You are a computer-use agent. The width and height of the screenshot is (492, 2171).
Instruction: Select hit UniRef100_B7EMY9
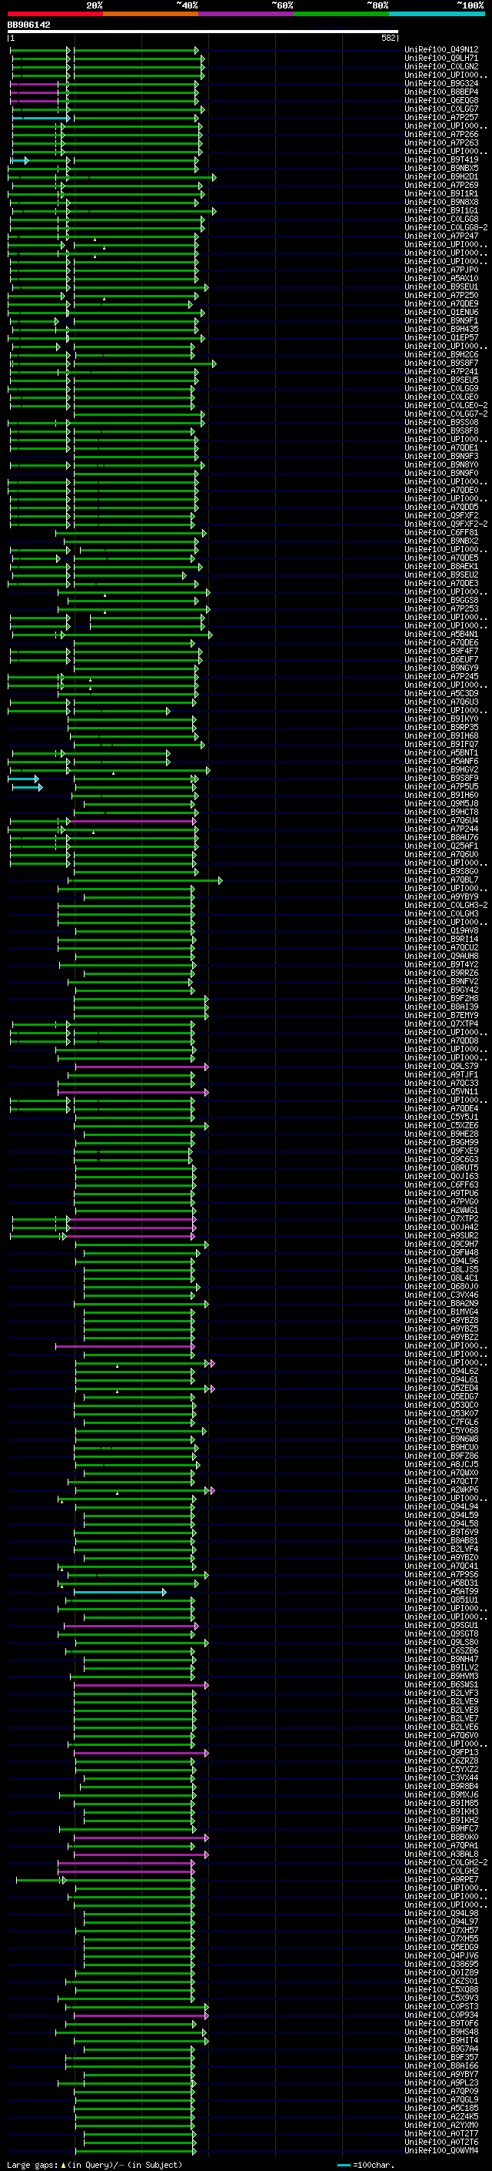(441, 1016)
